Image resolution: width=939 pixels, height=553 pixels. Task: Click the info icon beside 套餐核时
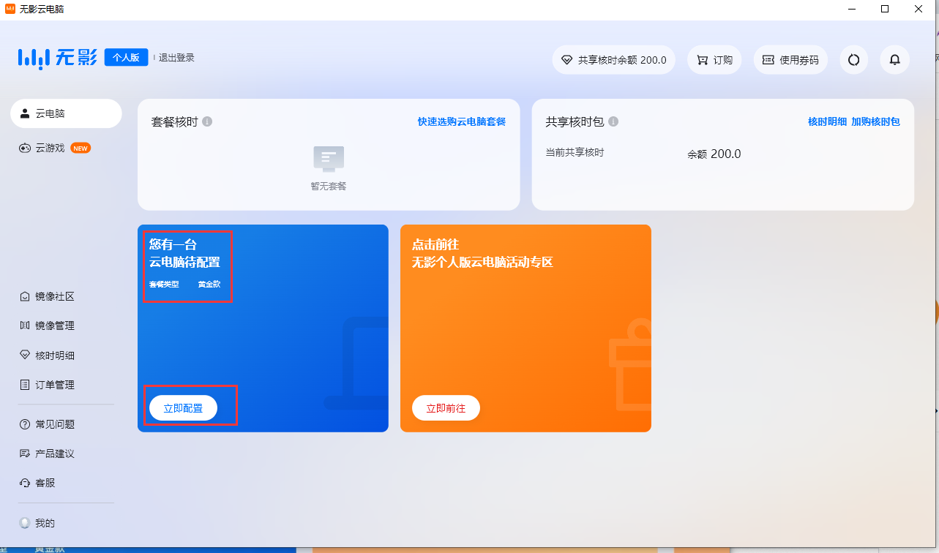[x=207, y=121]
